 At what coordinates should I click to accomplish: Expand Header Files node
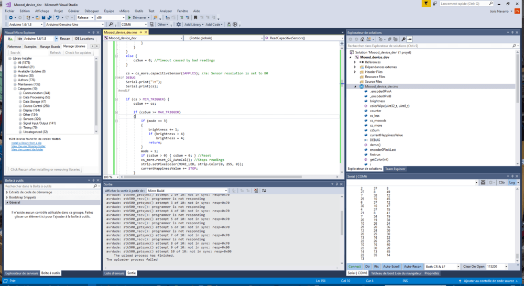click(x=355, y=72)
